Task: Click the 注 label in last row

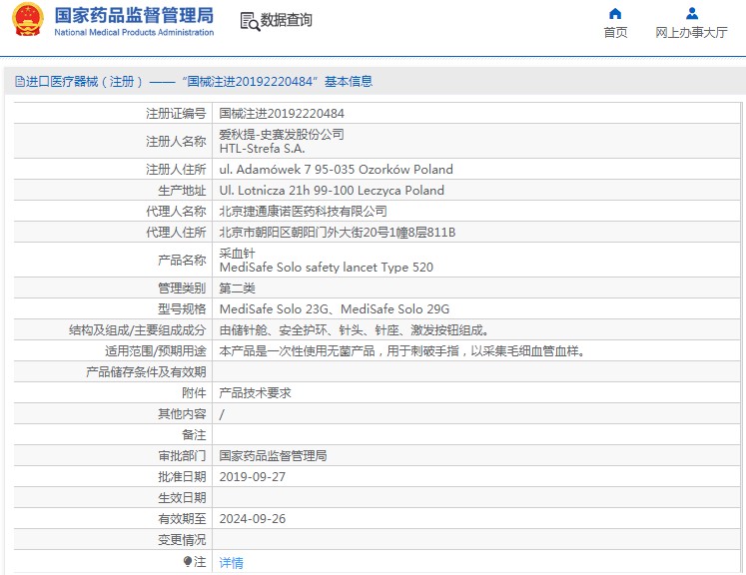Action: pos(200,562)
